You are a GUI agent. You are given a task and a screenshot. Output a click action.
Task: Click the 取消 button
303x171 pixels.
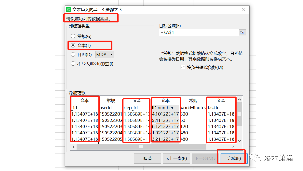pos(148,159)
